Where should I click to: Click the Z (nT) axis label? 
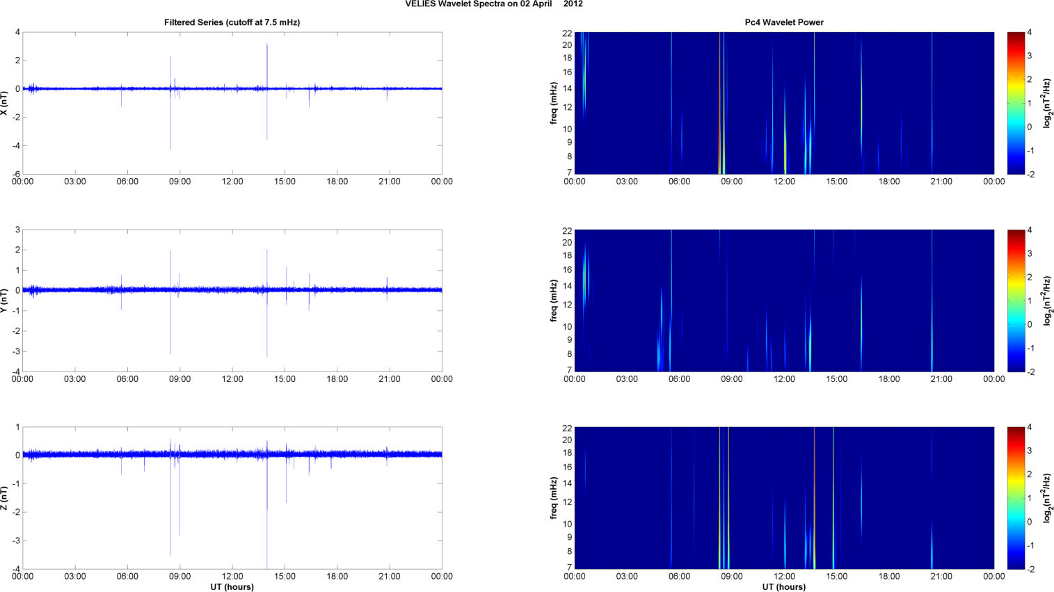coord(5,498)
